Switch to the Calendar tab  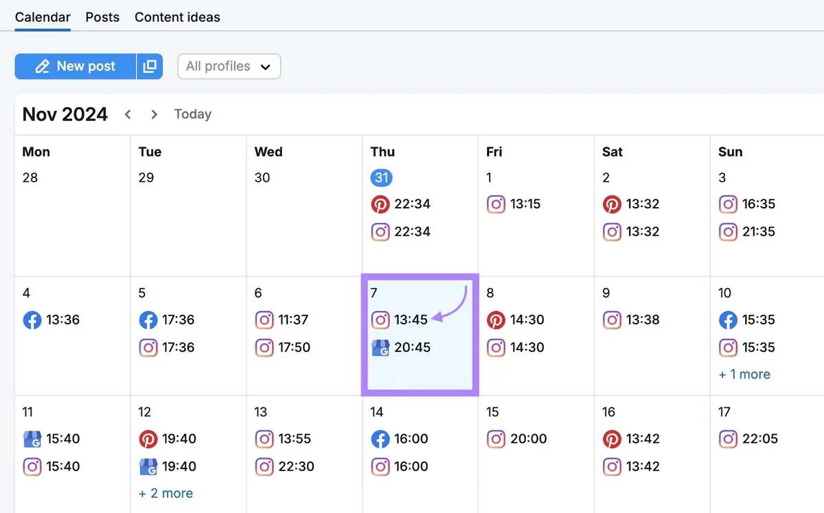click(x=43, y=17)
